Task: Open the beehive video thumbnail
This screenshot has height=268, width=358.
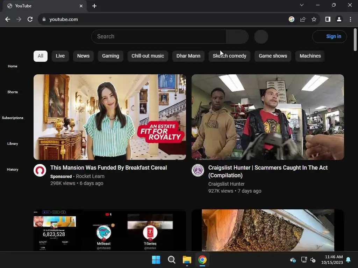Action: [x=268, y=230]
